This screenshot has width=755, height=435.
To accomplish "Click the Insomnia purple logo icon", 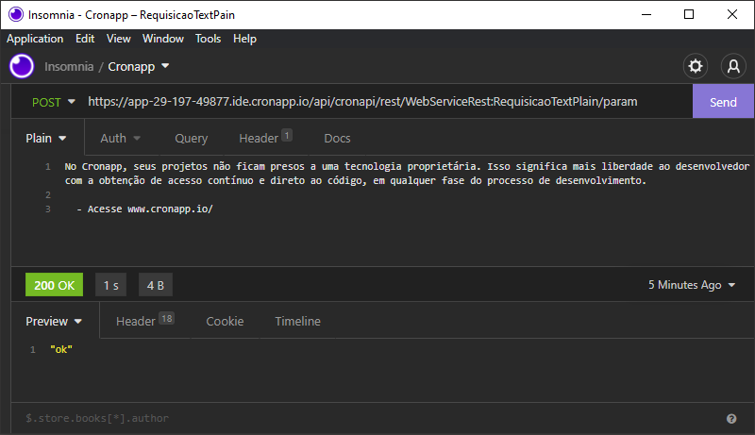I will point(22,66).
